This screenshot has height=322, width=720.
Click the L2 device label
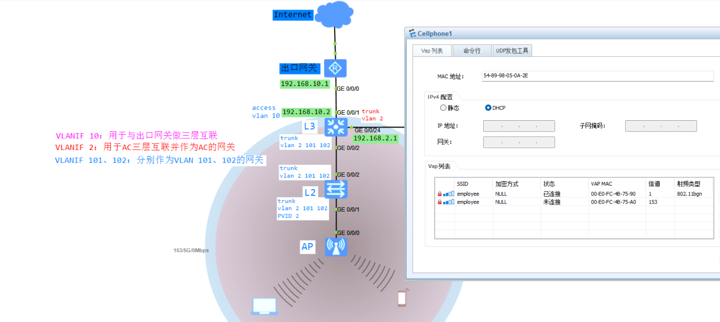coord(310,193)
